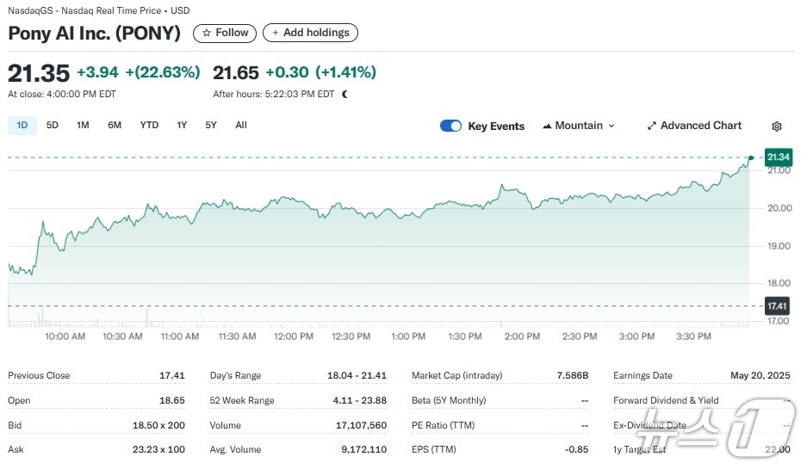This screenshot has height=469, width=807.
Task: Click the NasdaqGS Real Time Price header text
Action: coord(99,10)
